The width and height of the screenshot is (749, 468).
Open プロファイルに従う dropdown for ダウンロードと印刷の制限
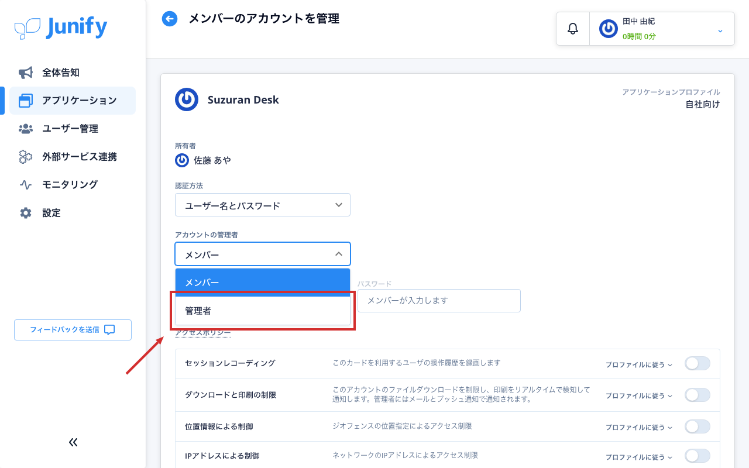639,395
